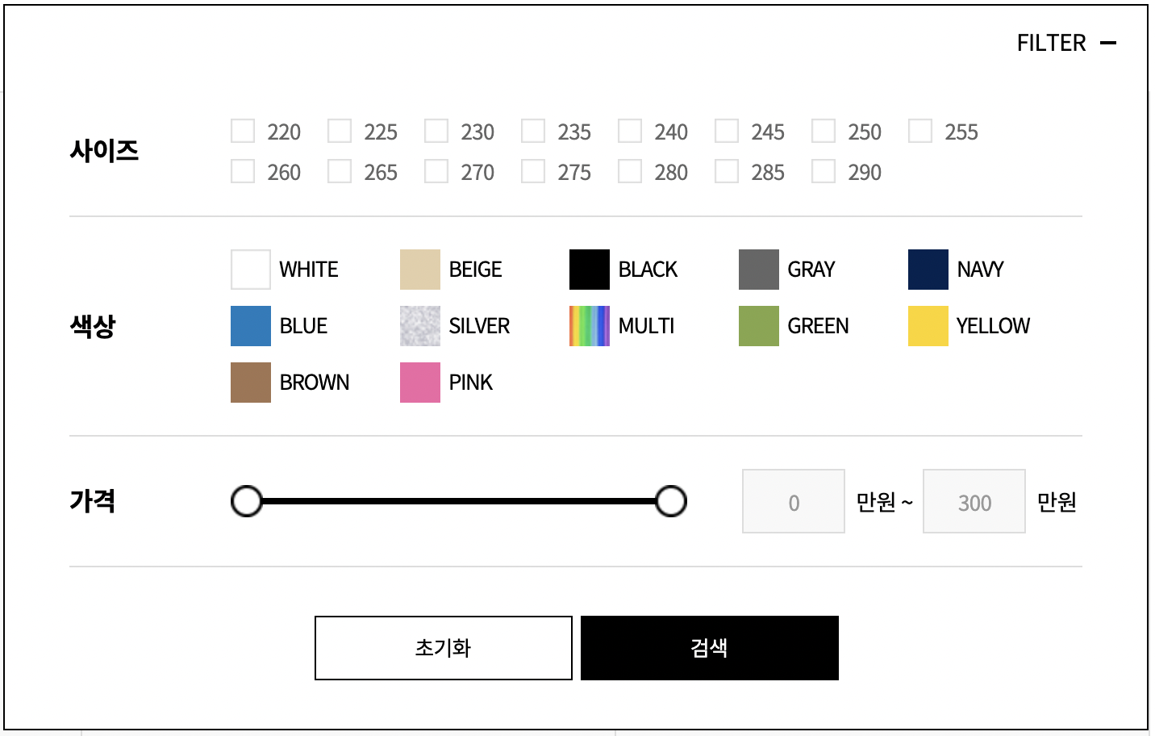Focus the minimum price field showing 0
This screenshot has width=1155, height=736.
click(794, 501)
